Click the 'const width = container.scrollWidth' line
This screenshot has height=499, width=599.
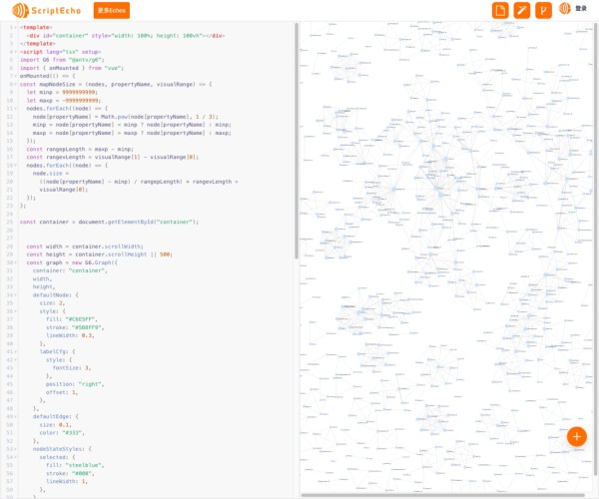point(85,247)
